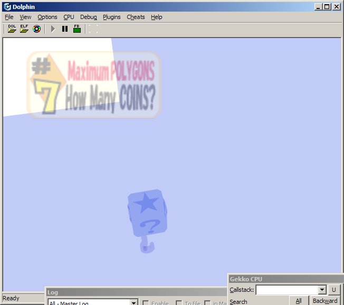Open the Debug menu
This screenshot has width=344, height=305.
pyautogui.click(x=89, y=17)
